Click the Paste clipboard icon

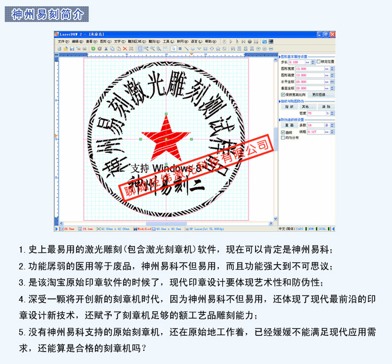tap(119, 49)
